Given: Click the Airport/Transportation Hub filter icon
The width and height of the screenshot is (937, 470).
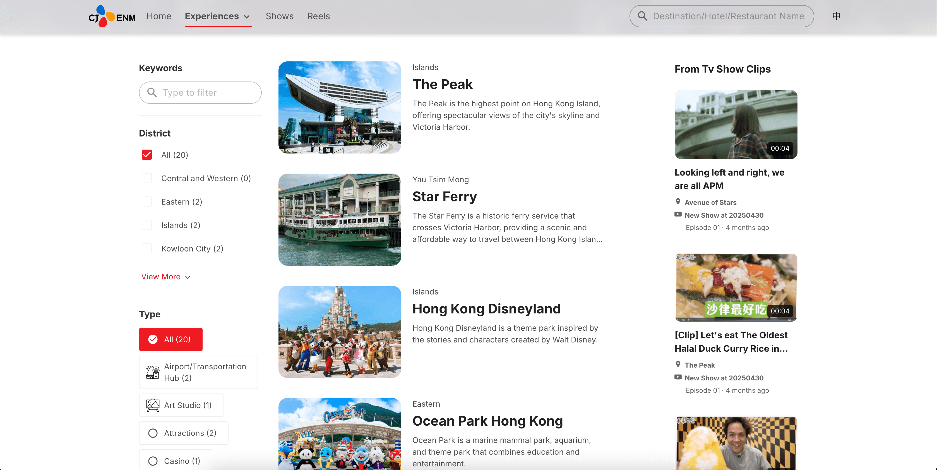Looking at the screenshot, I should (153, 372).
